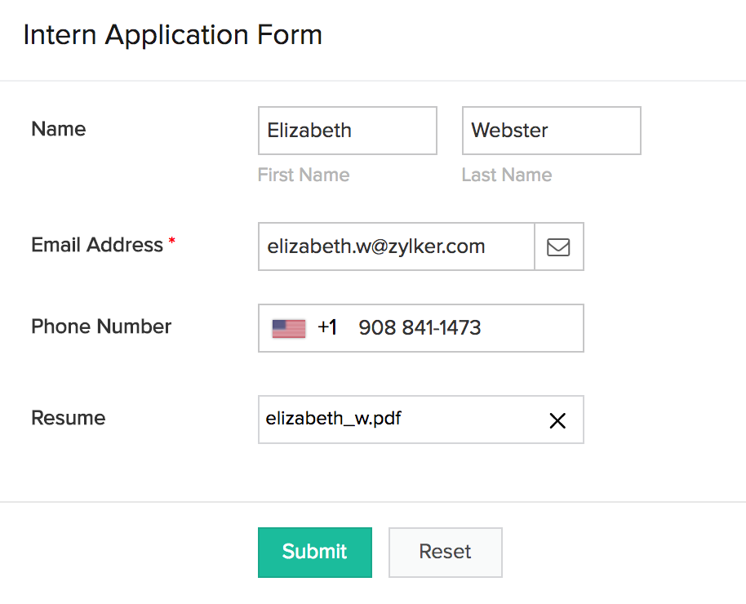This screenshot has width=746, height=604.
Task: Click the elizabeth_w.pdf file name
Action: tap(333, 420)
